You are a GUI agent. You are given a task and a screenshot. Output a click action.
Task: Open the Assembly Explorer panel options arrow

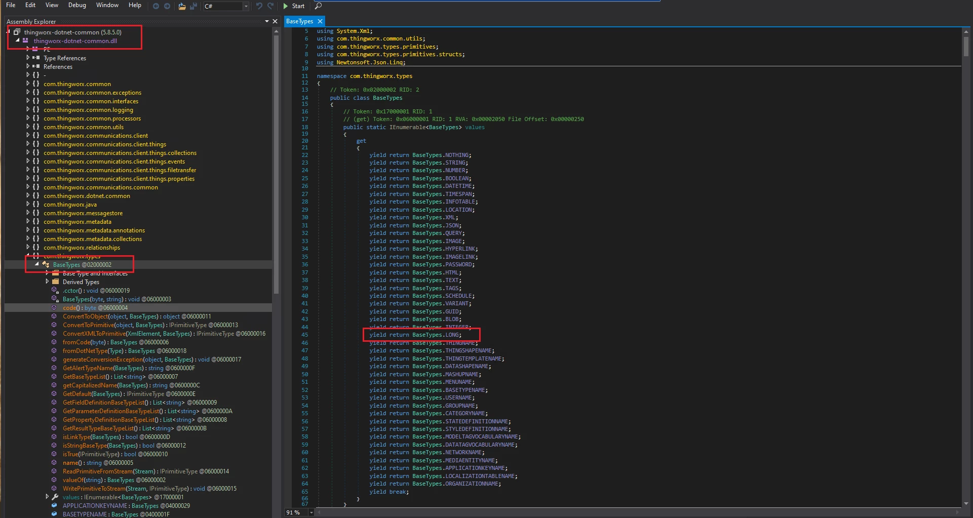coord(267,21)
